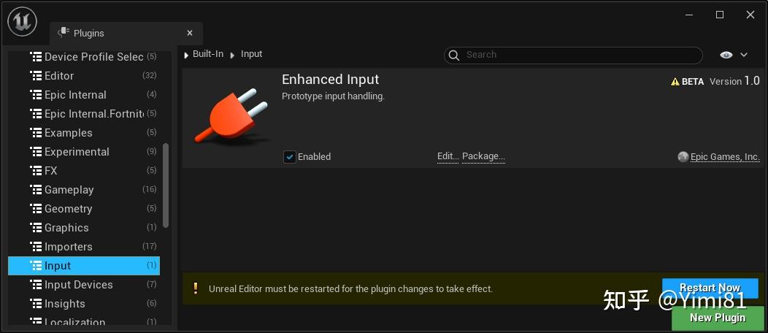The width and height of the screenshot is (768, 333).
Task: Open the view options dropdown chevron
Action: point(743,55)
